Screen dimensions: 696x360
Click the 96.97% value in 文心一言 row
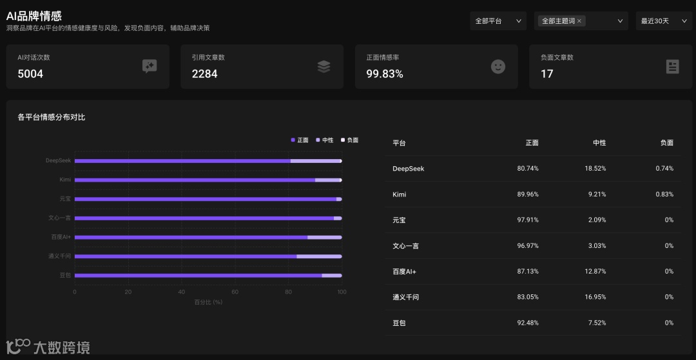click(x=528, y=245)
